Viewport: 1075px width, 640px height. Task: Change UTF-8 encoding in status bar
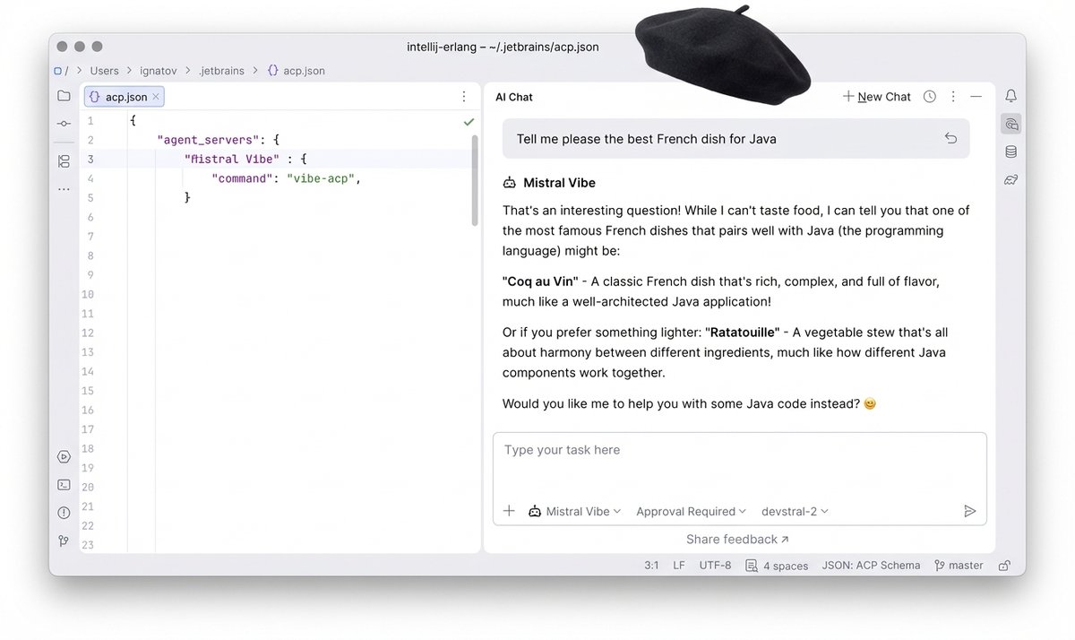point(715,566)
